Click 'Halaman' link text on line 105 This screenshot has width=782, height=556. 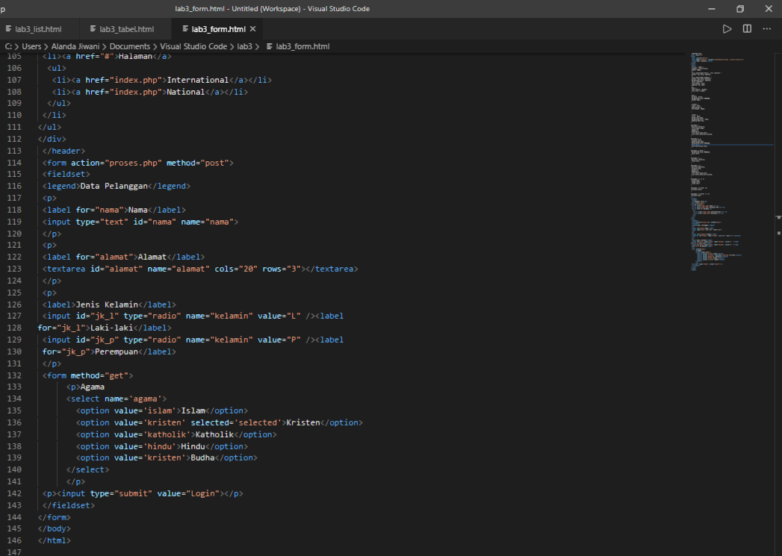135,56
